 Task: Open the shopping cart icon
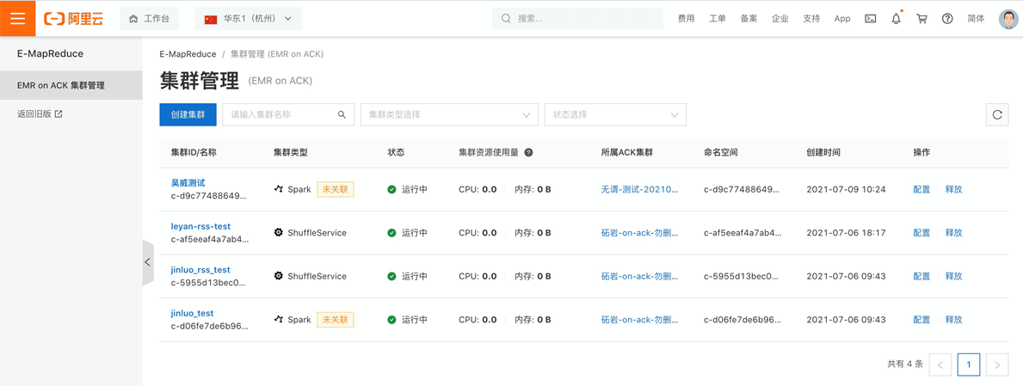coord(921,18)
